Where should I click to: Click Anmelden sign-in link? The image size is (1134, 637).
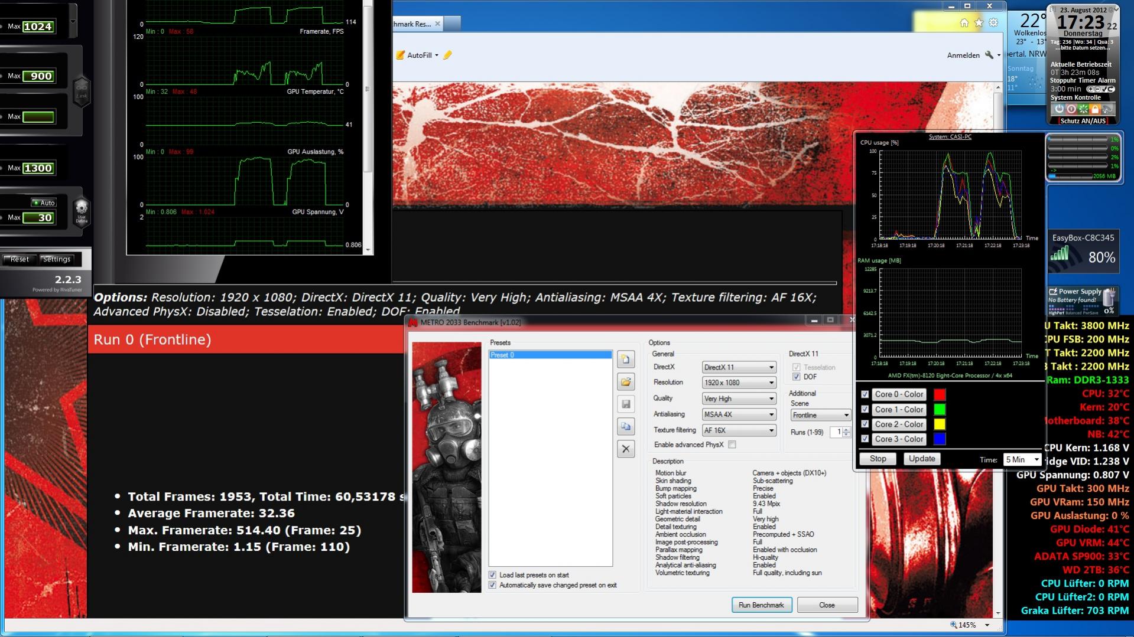[x=963, y=55]
